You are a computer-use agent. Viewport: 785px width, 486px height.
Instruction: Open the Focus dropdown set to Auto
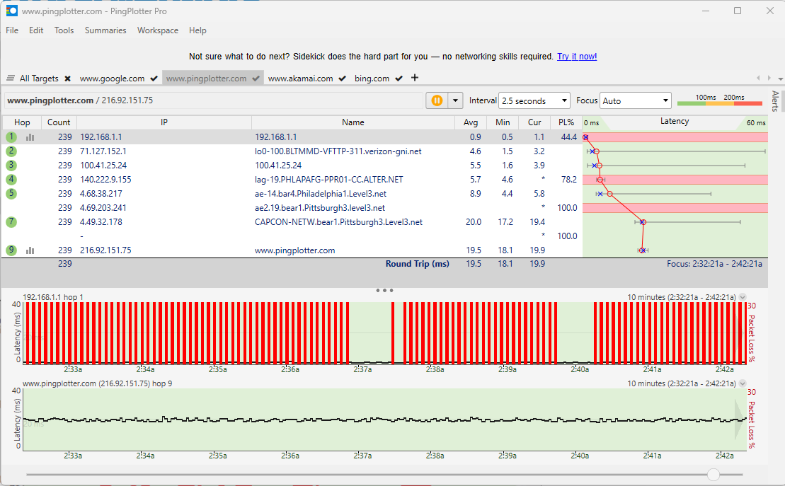pyautogui.click(x=635, y=101)
